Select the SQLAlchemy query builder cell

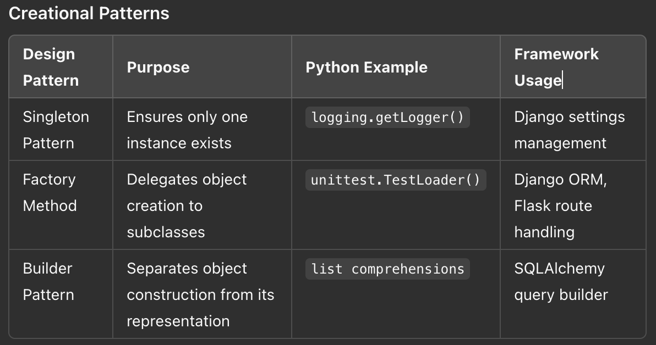573,294
